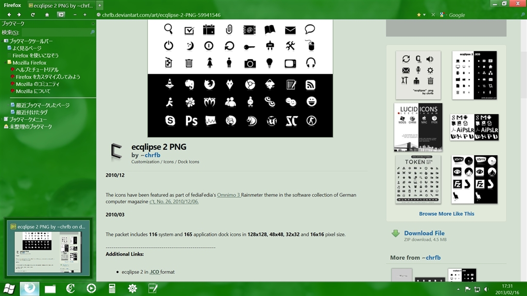Open ecqlipse .png by chrfb thumbnail
The width and height of the screenshot is (527, 296).
(x=418, y=75)
